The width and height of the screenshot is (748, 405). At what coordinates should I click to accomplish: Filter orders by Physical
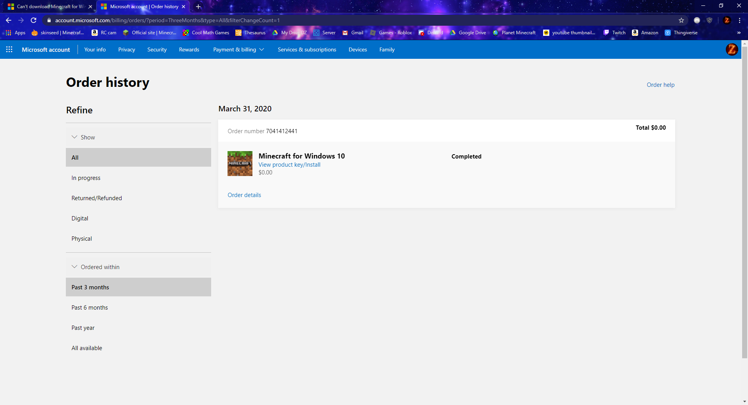(138, 239)
